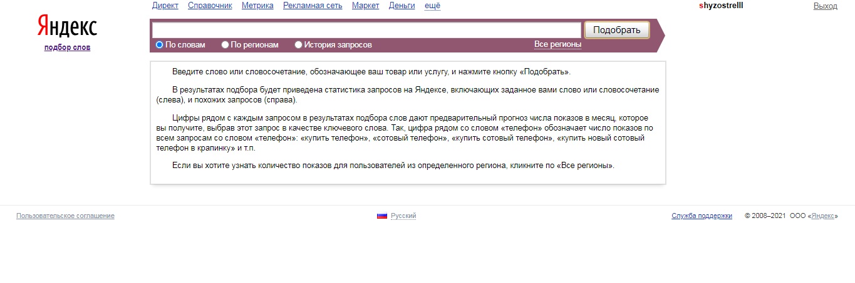This screenshot has height=283, width=855.
Task: Open «Пользовательское соглашение» in the footer
Action: 65,216
